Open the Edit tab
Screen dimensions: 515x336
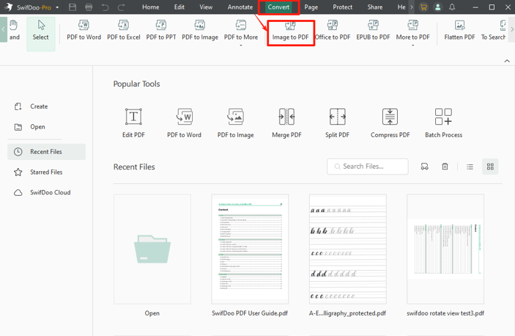tap(179, 7)
